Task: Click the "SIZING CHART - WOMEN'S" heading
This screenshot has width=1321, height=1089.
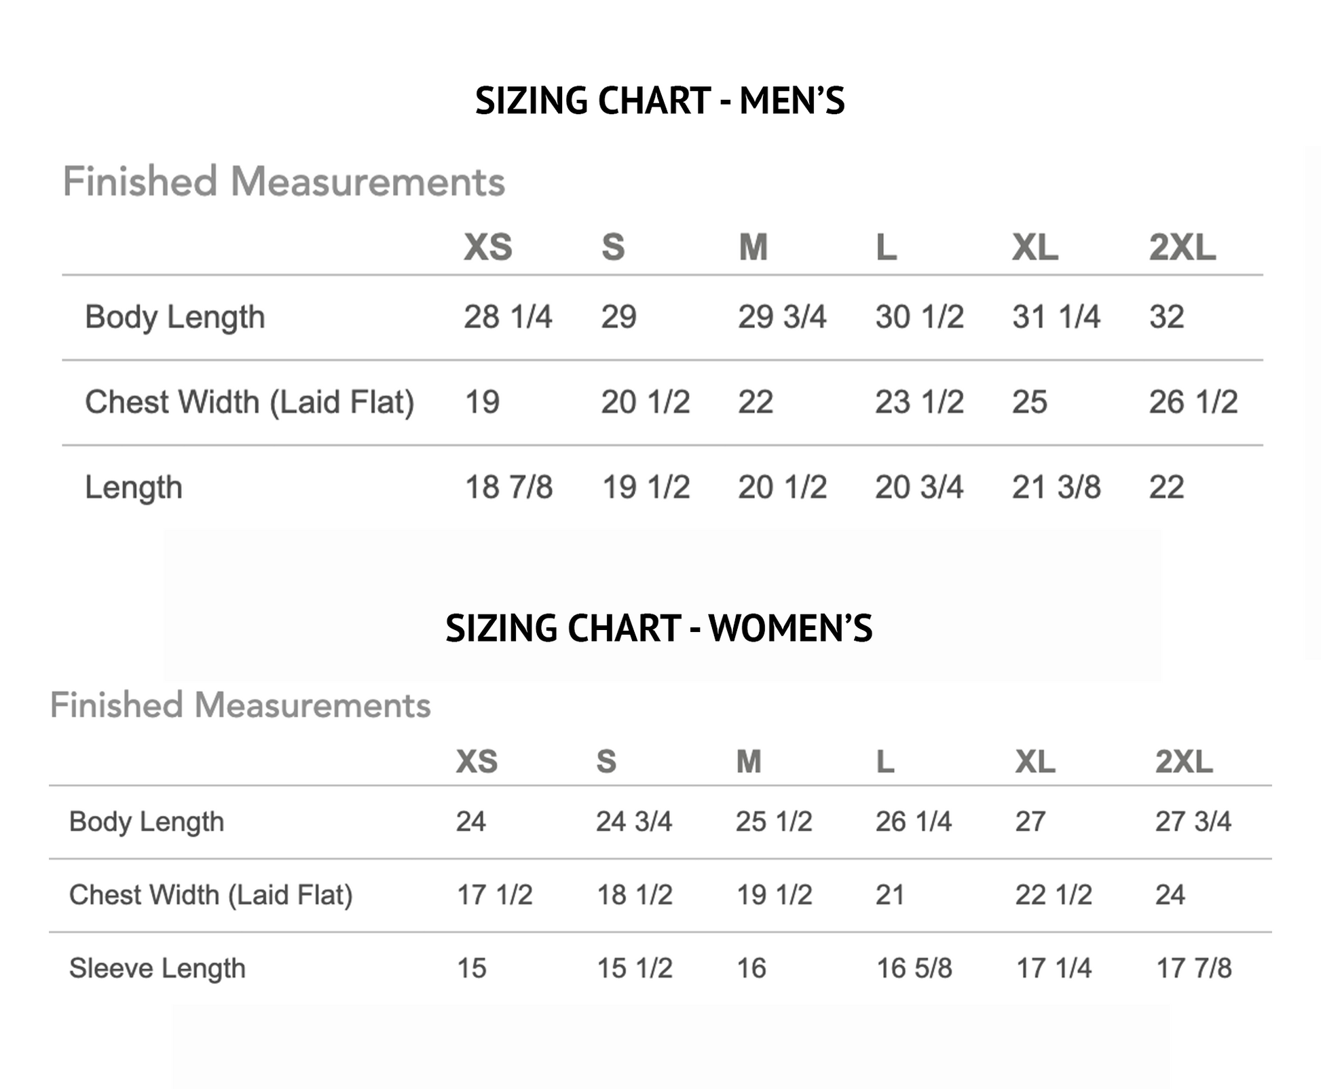Action: [658, 628]
